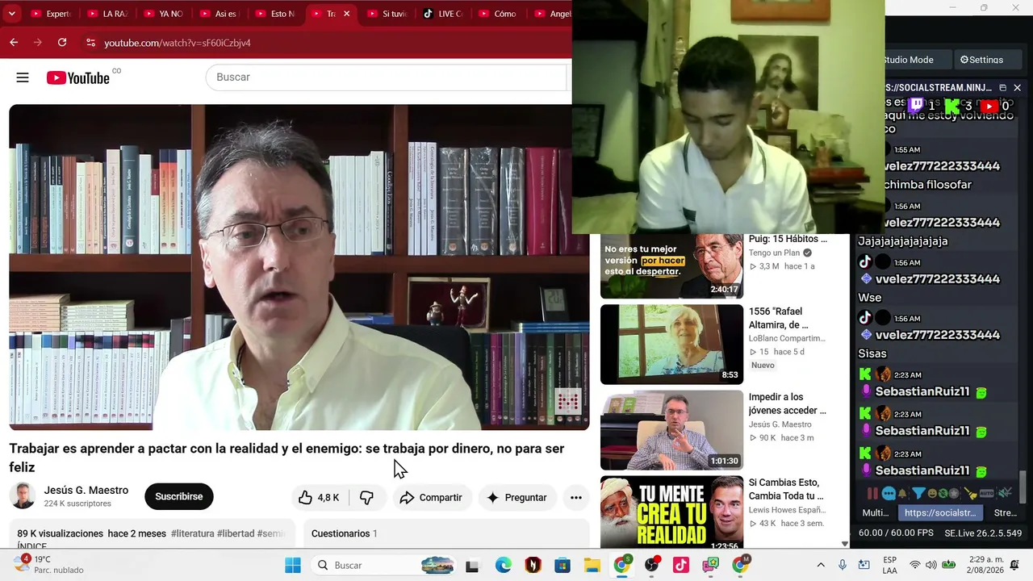Click the #libertad hashtag

236,533
